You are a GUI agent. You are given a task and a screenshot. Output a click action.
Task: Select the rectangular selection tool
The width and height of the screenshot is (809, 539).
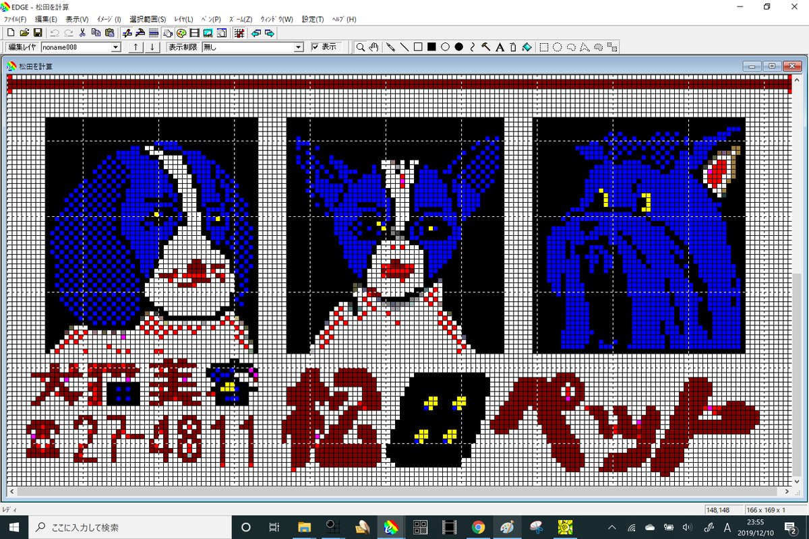(543, 47)
